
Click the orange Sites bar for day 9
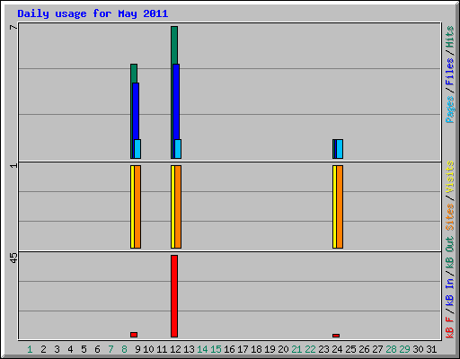click(137, 206)
